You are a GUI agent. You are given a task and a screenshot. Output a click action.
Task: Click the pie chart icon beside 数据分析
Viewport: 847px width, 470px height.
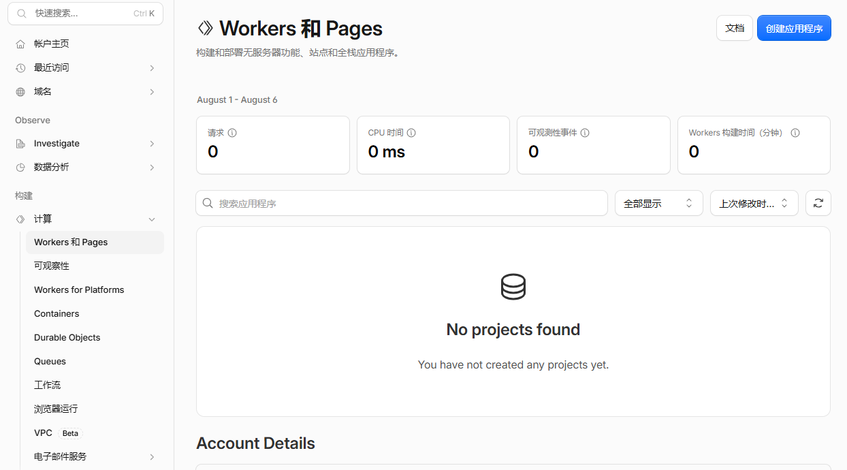20,168
